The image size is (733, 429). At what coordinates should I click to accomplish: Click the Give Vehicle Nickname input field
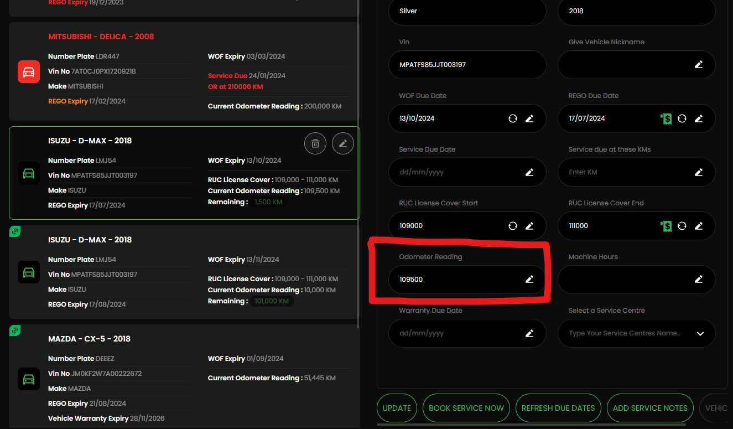(637, 65)
